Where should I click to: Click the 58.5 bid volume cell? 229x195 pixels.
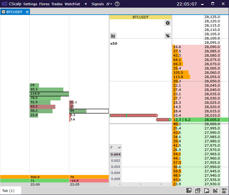click(188, 171)
